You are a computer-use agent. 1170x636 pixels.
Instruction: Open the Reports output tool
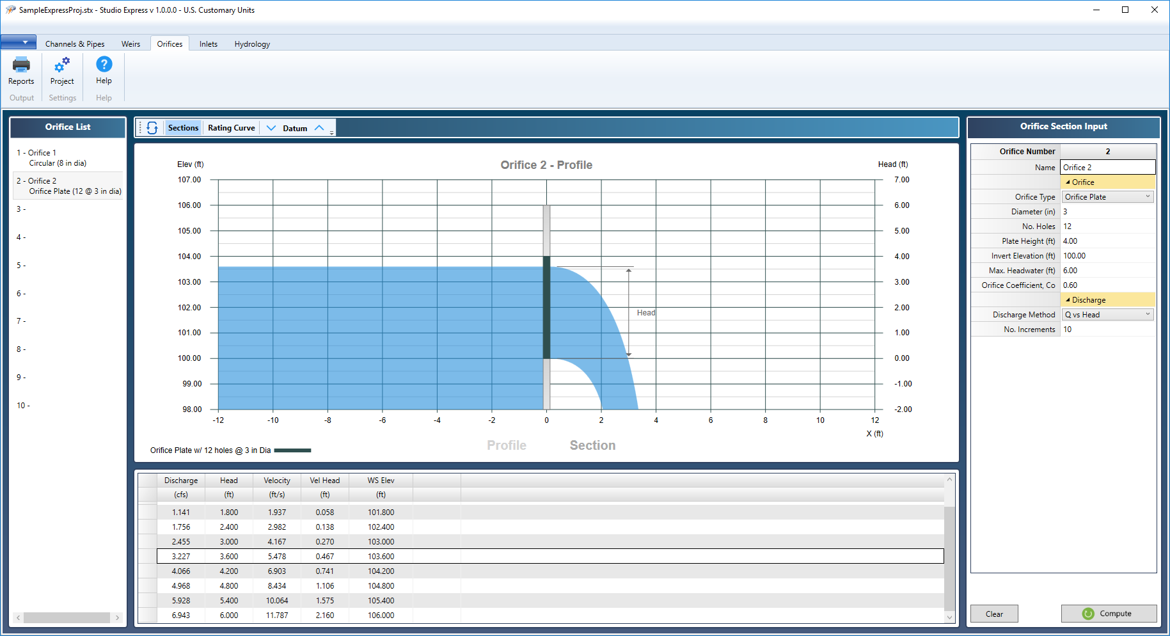pos(21,75)
